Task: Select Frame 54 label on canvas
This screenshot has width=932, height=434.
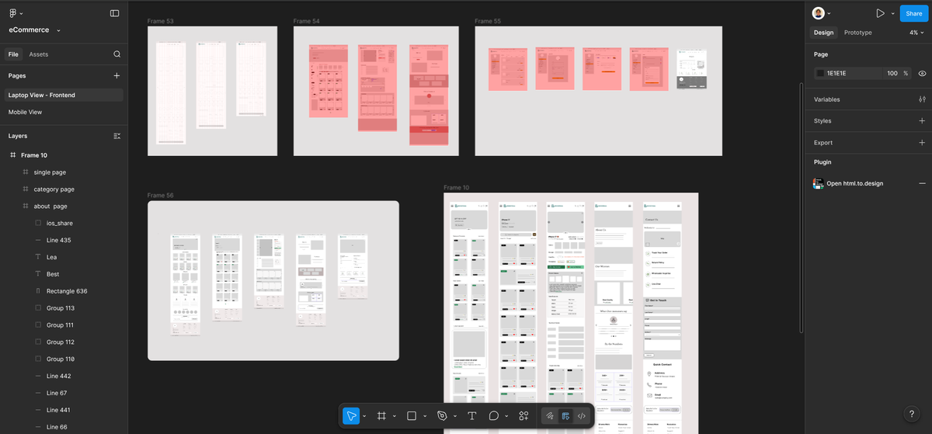Action: (x=307, y=21)
